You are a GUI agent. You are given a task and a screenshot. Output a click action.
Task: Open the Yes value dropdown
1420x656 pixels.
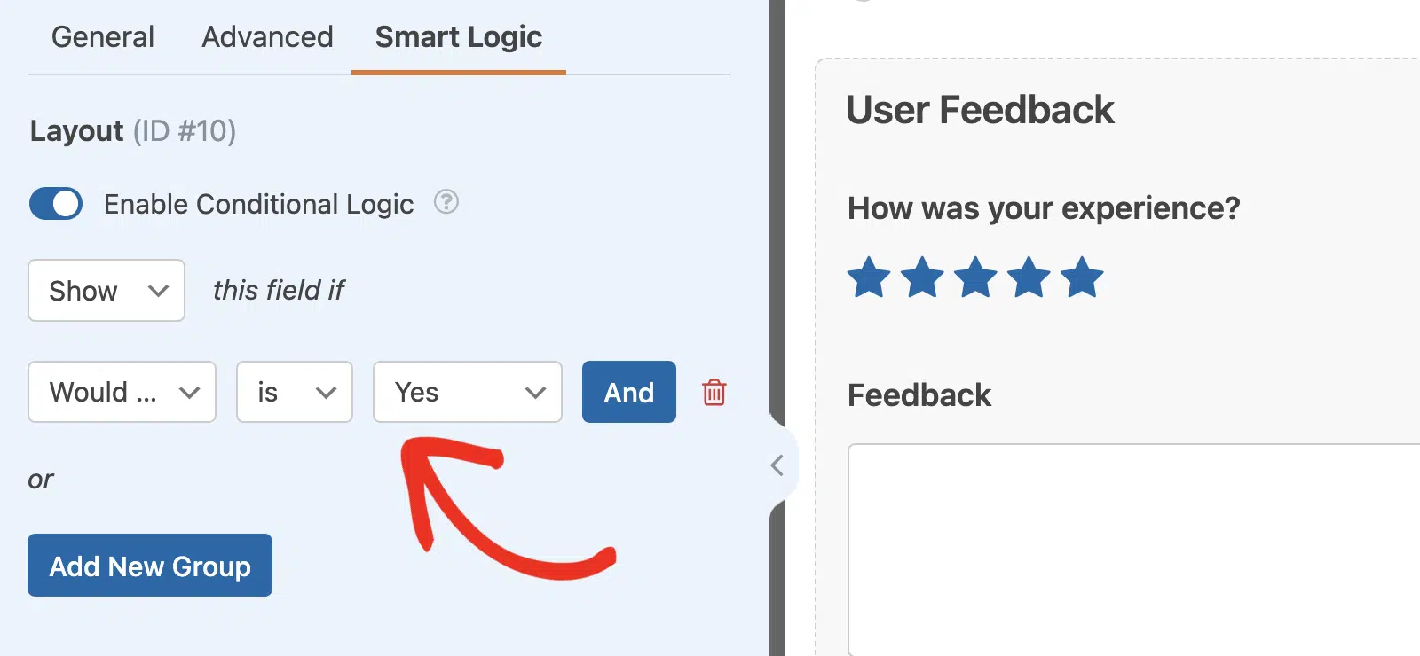coord(468,392)
